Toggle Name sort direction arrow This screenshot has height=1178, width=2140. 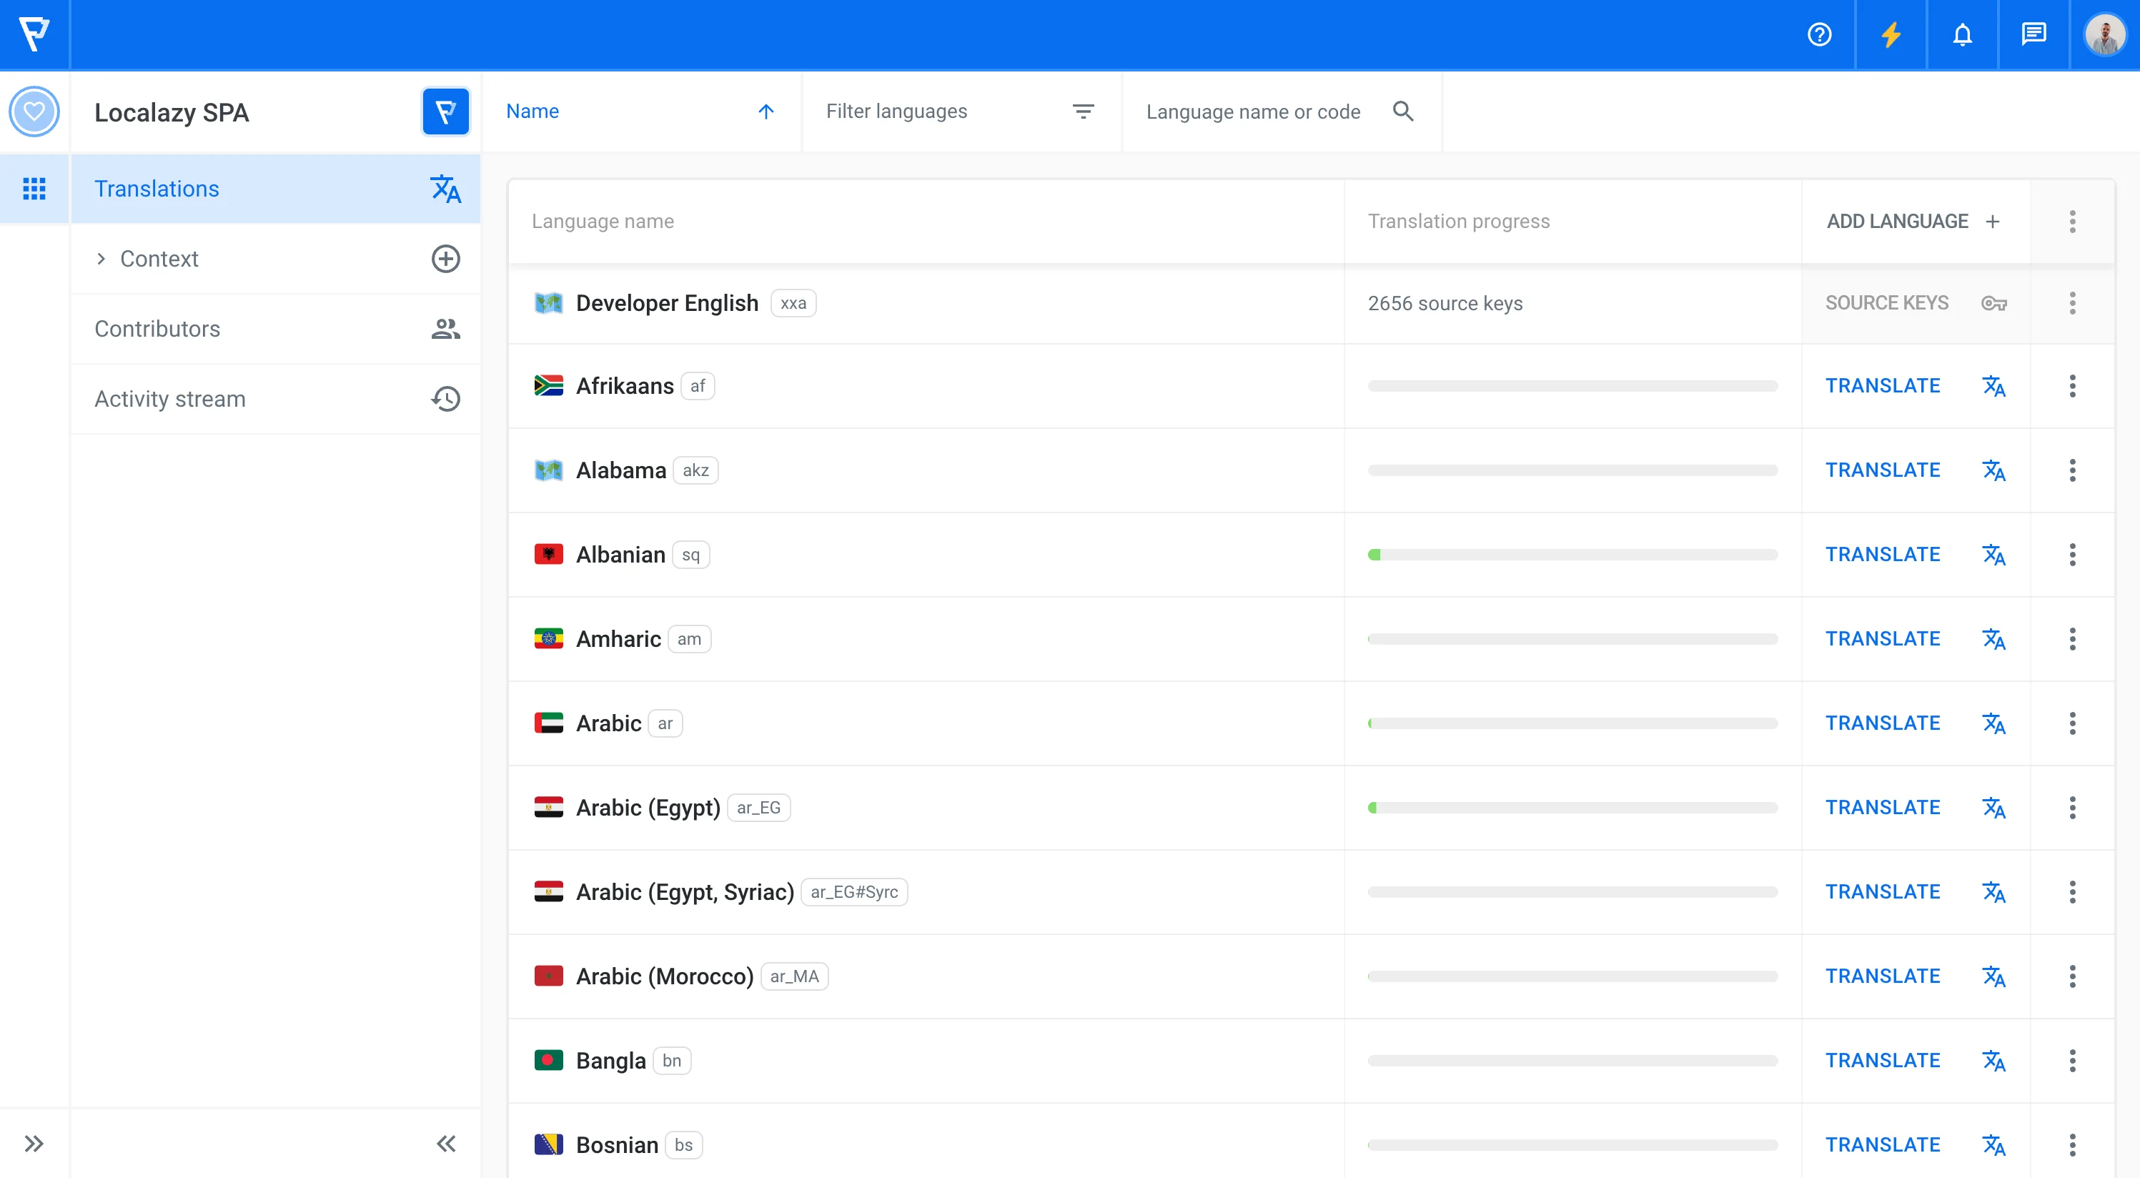click(766, 112)
